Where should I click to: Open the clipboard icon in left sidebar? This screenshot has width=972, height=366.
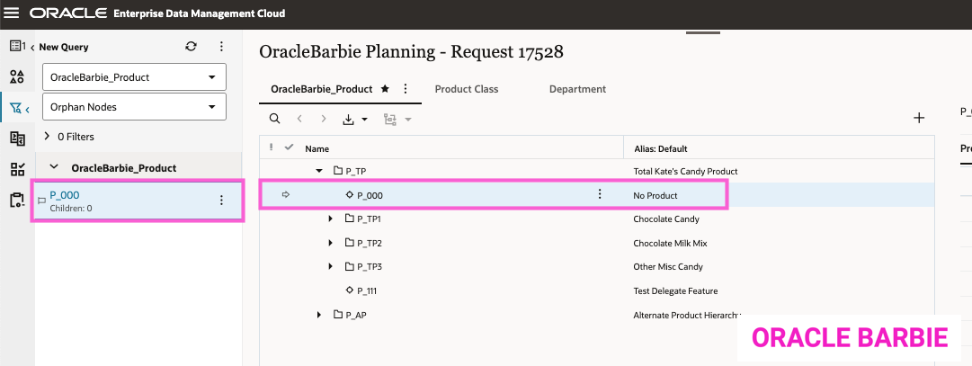(x=16, y=200)
